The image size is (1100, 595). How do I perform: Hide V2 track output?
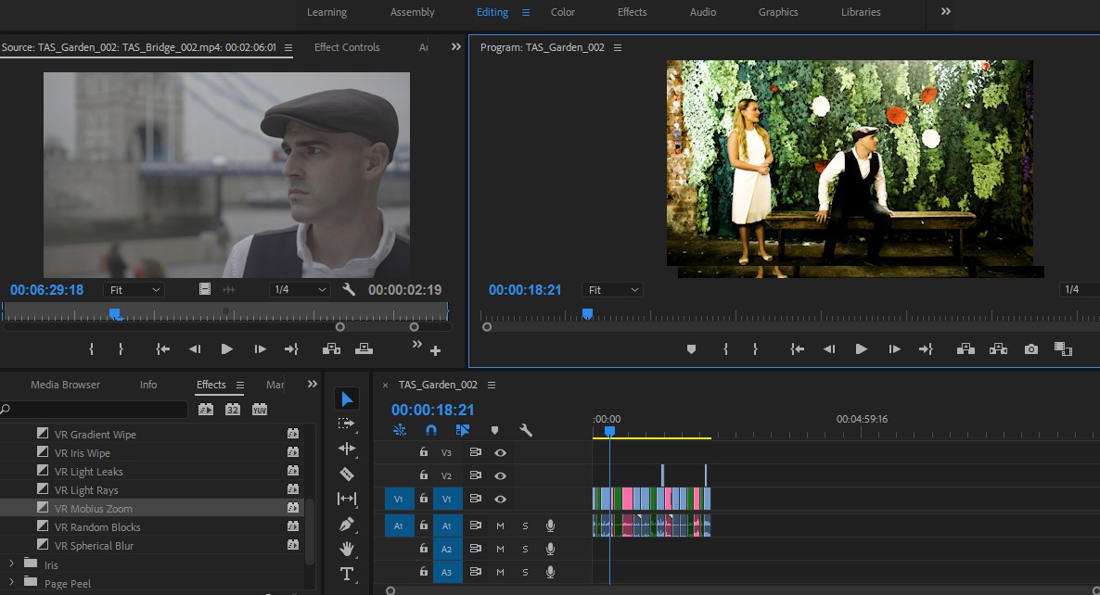click(500, 475)
